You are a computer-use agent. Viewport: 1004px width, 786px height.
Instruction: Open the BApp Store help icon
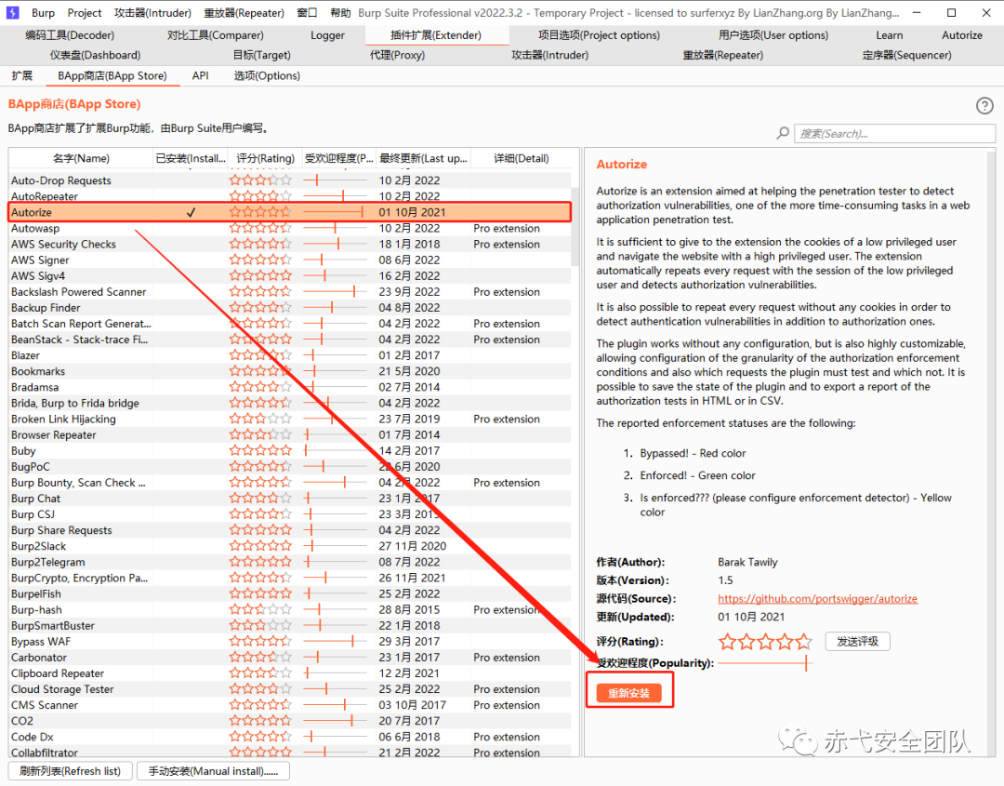[x=984, y=106]
